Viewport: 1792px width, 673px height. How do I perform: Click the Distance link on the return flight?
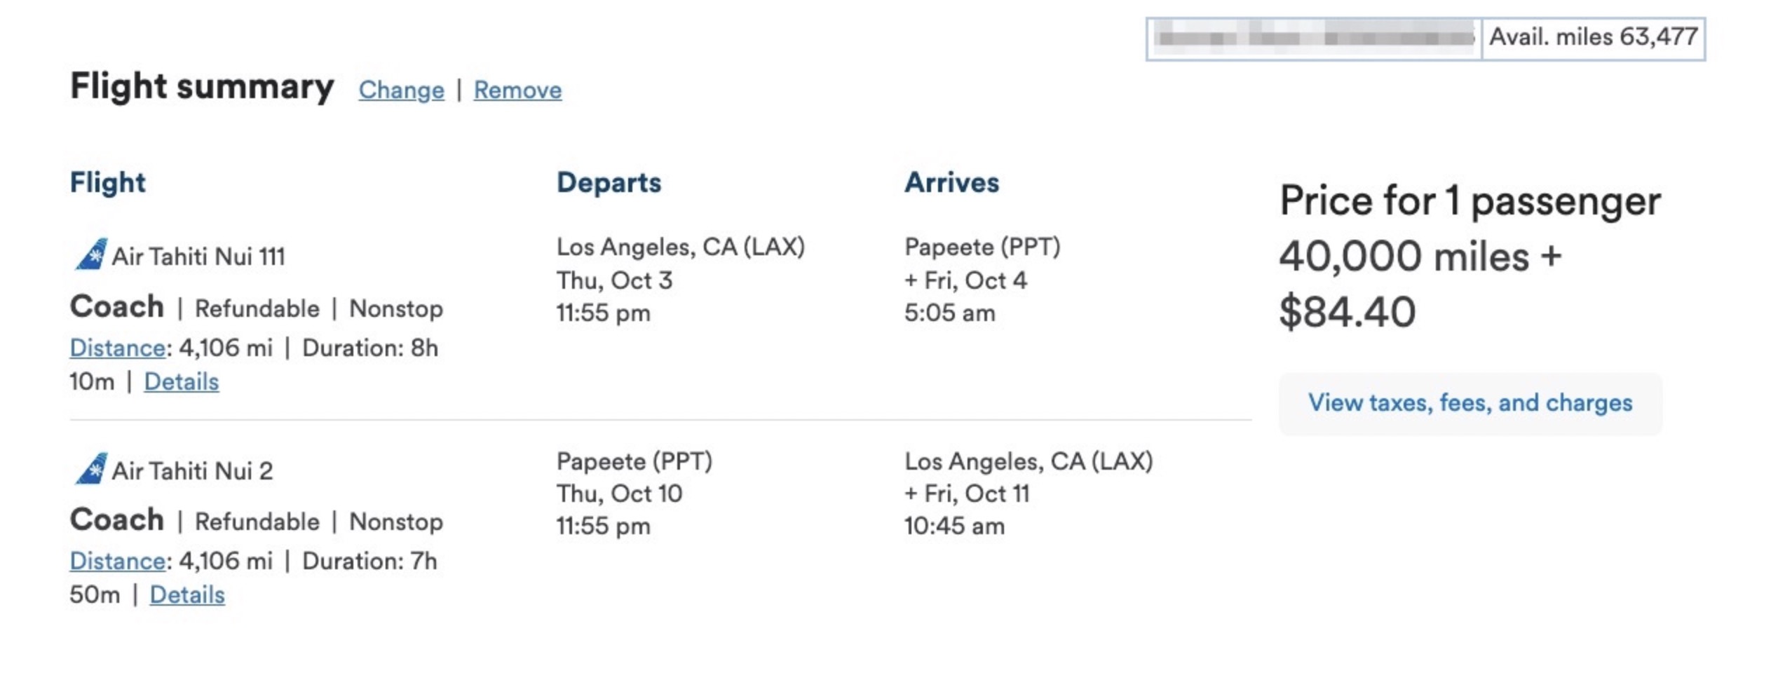(116, 562)
